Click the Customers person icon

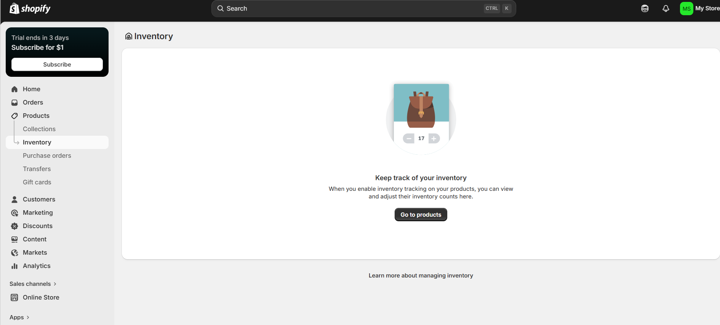click(x=14, y=199)
